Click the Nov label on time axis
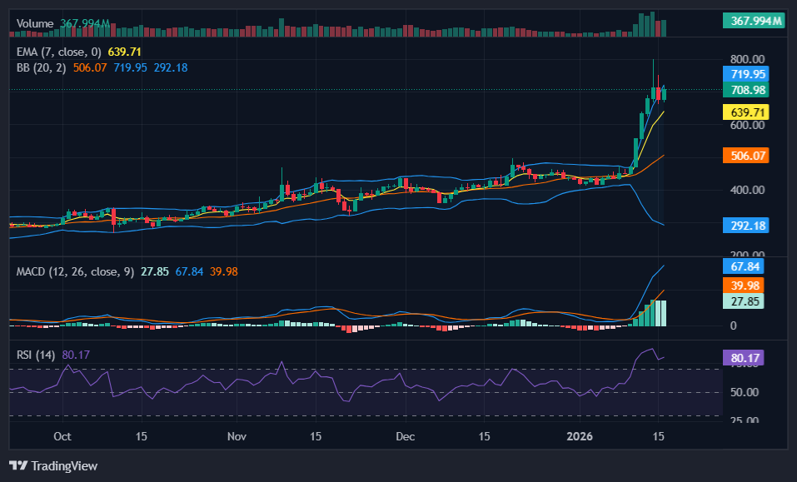The width and height of the screenshot is (797, 482). 237,436
